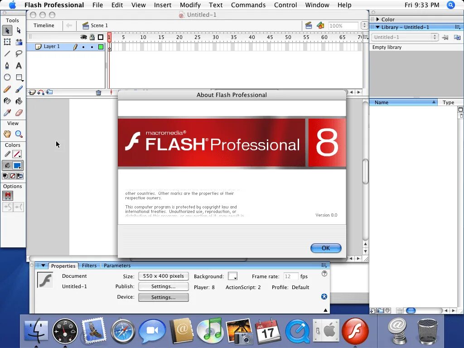Open the Edit Scene clapper icon

308,25
